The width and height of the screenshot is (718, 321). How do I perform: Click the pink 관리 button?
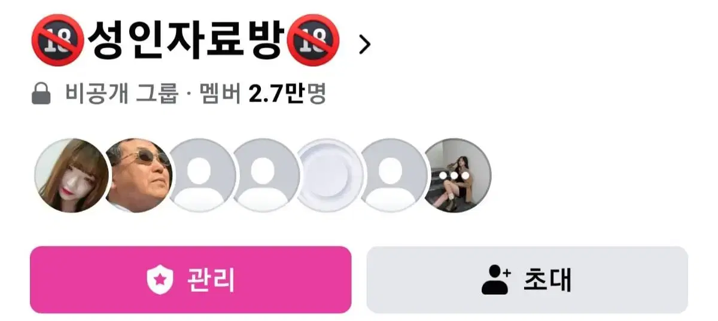click(x=191, y=280)
